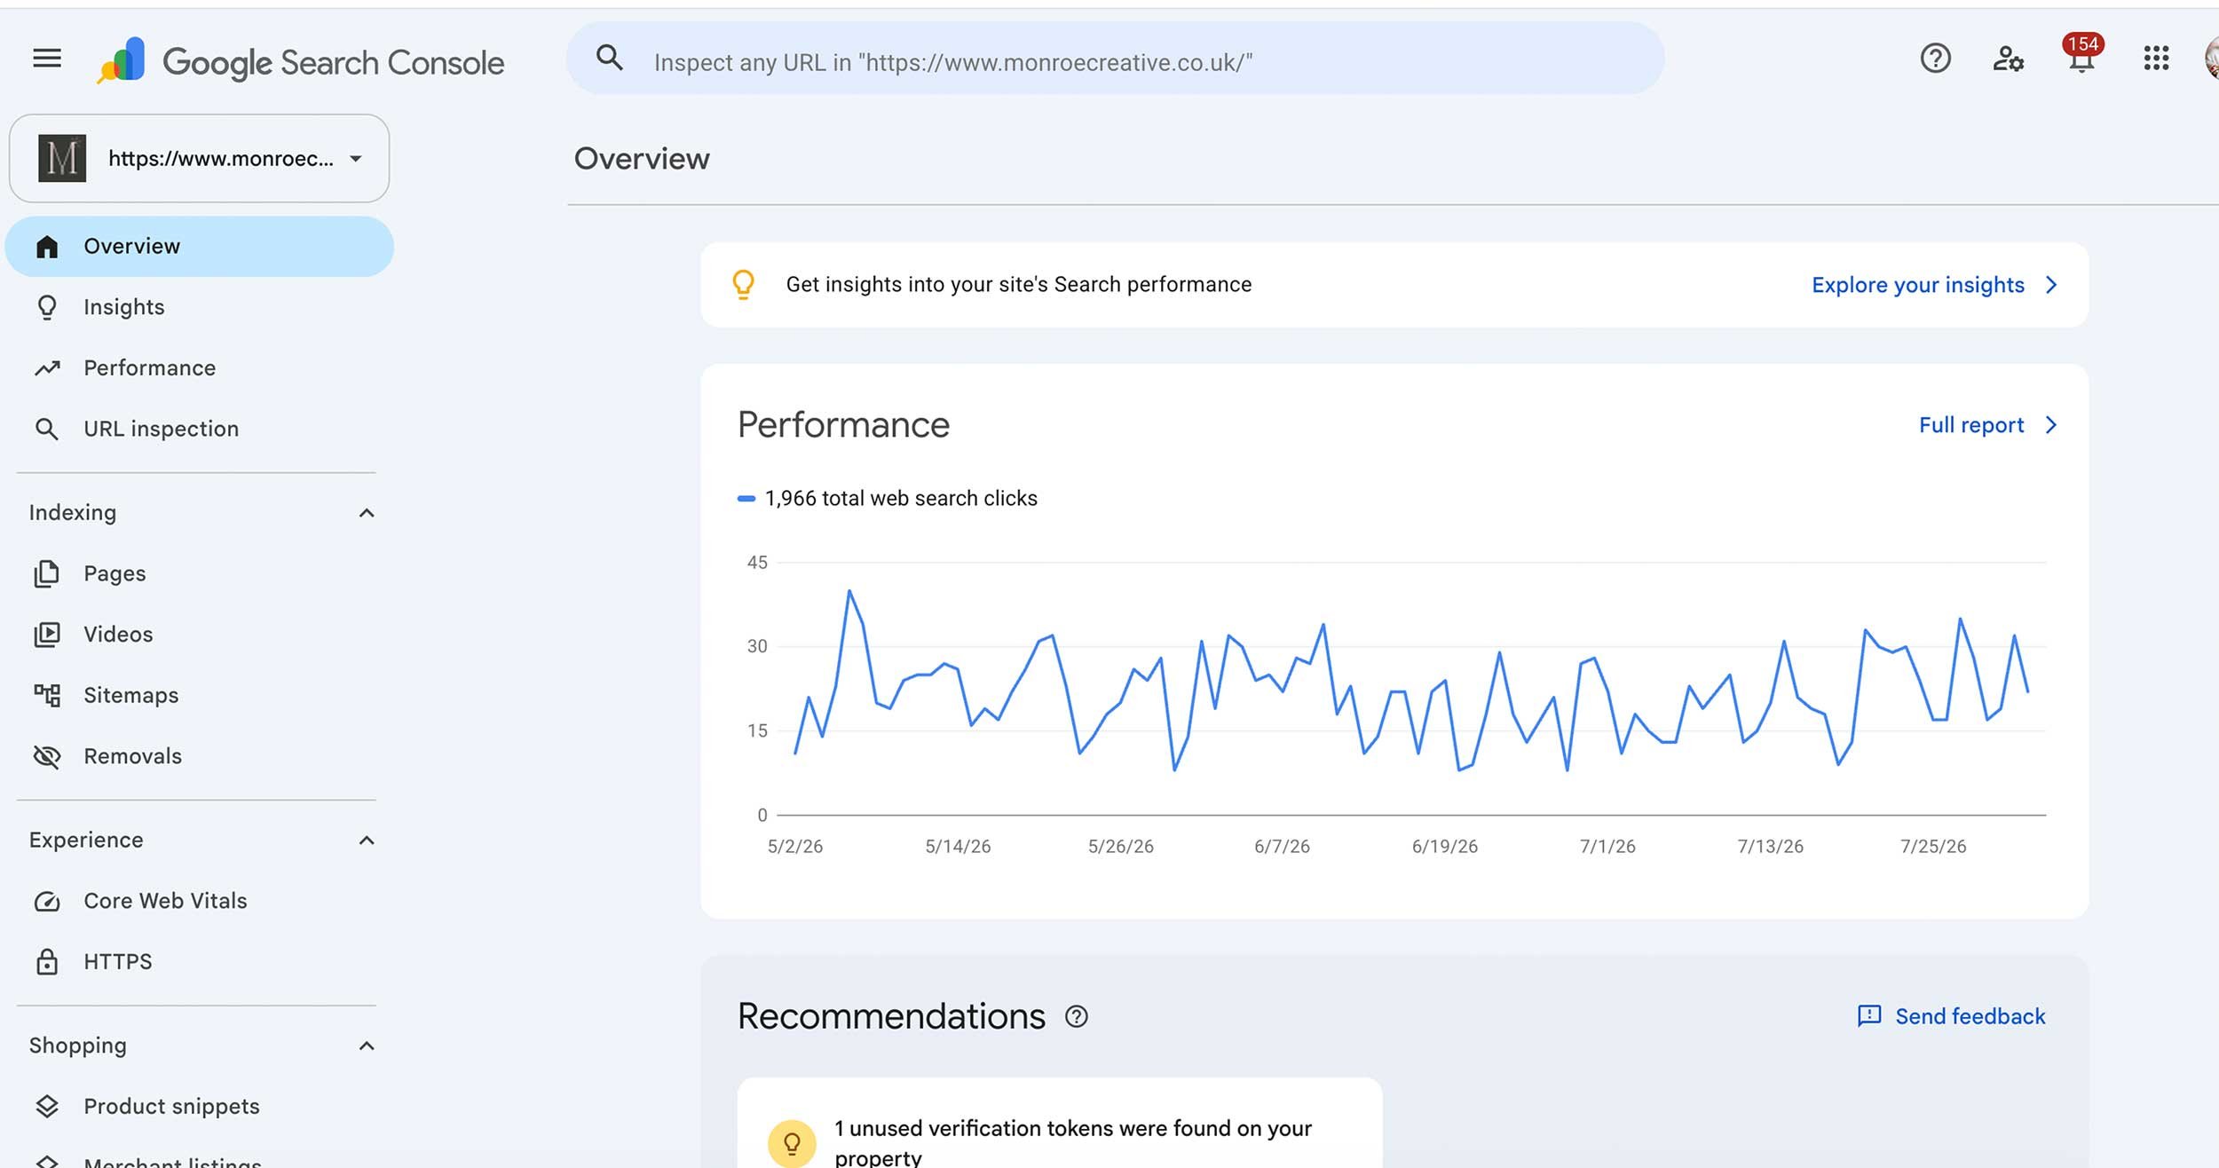Click the Performance trend arrow icon

(x=47, y=367)
